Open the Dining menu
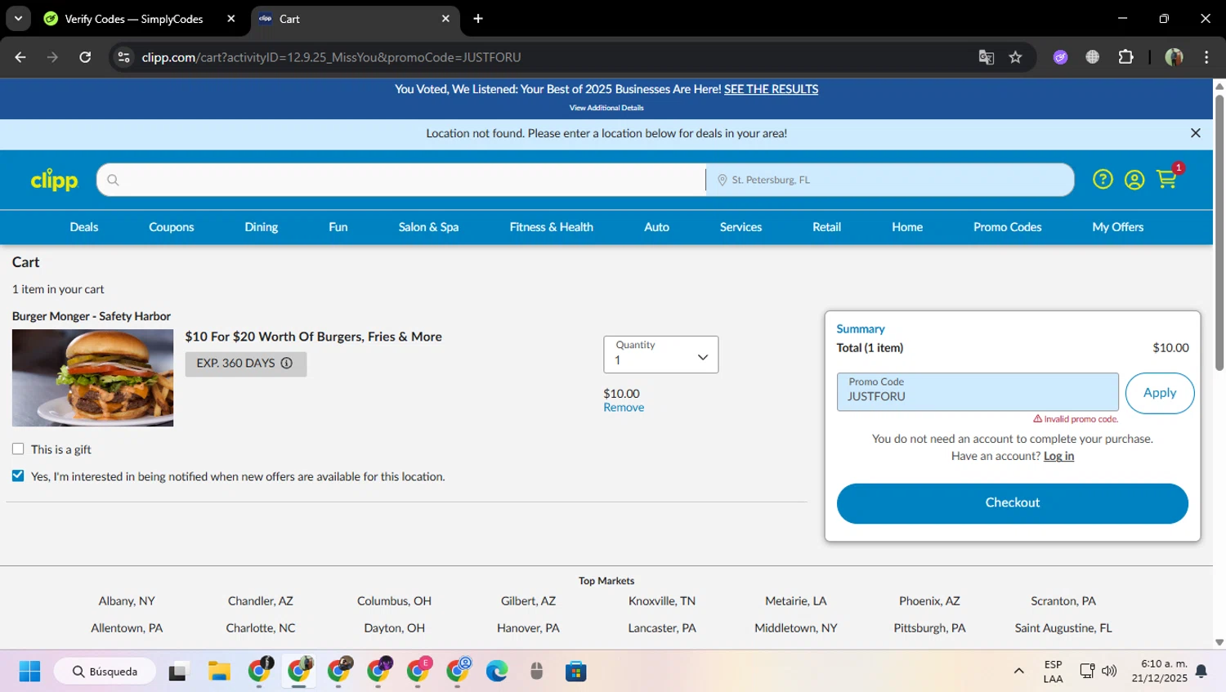Screen dimensions: 1226x692 [x=262, y=227]
